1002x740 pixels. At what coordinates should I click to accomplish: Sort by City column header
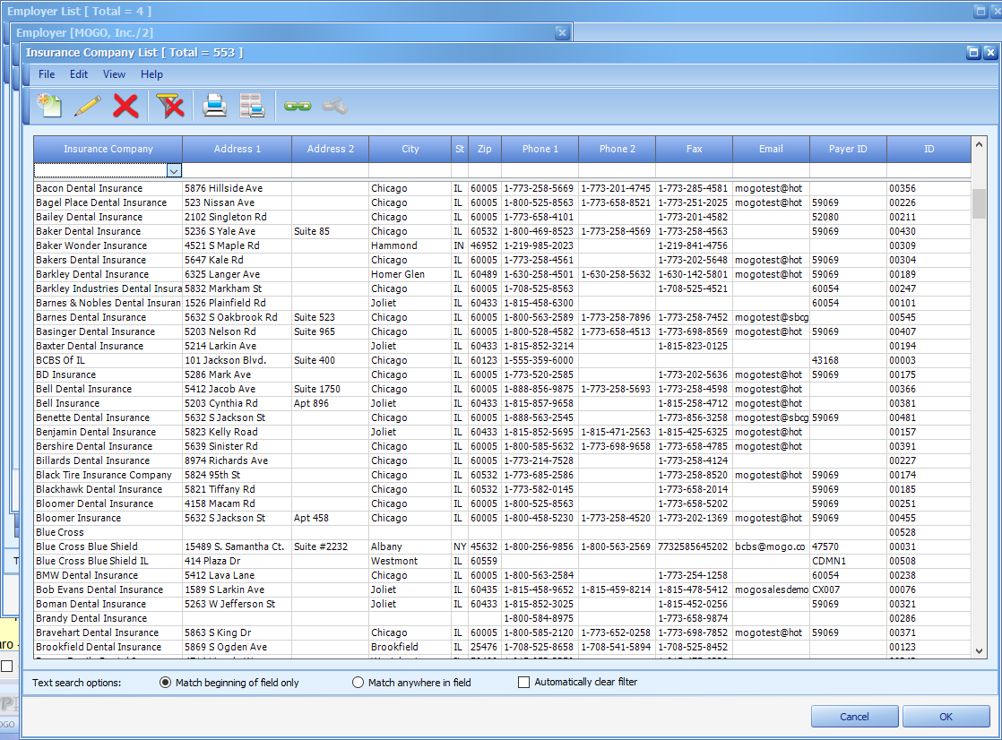coord(410,149)
